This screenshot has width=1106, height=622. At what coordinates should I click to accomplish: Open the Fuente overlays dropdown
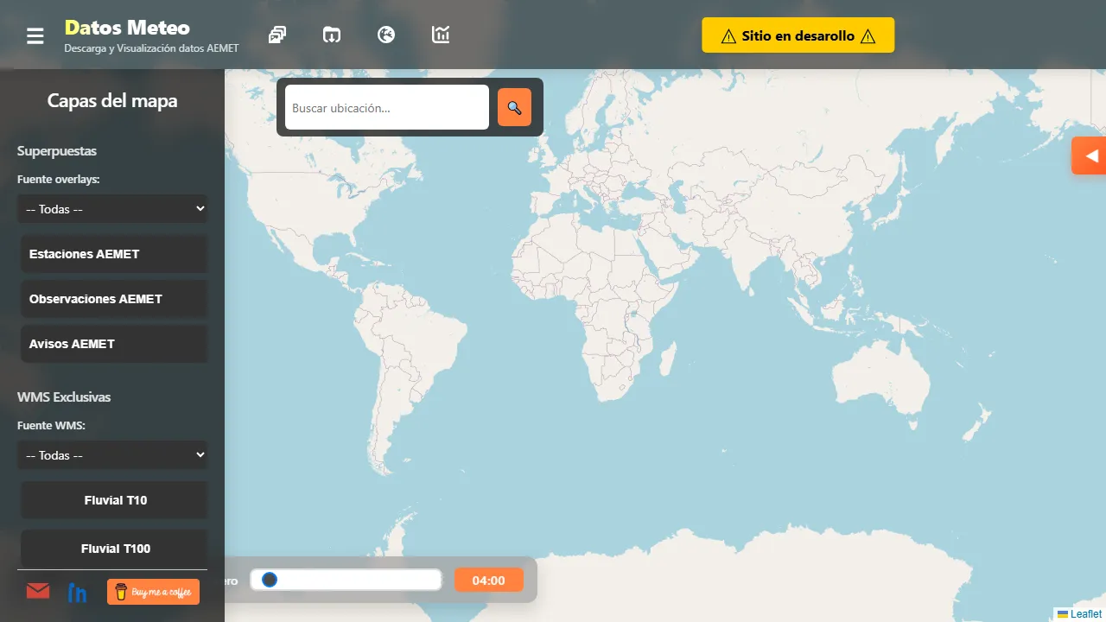pos(112,208)
